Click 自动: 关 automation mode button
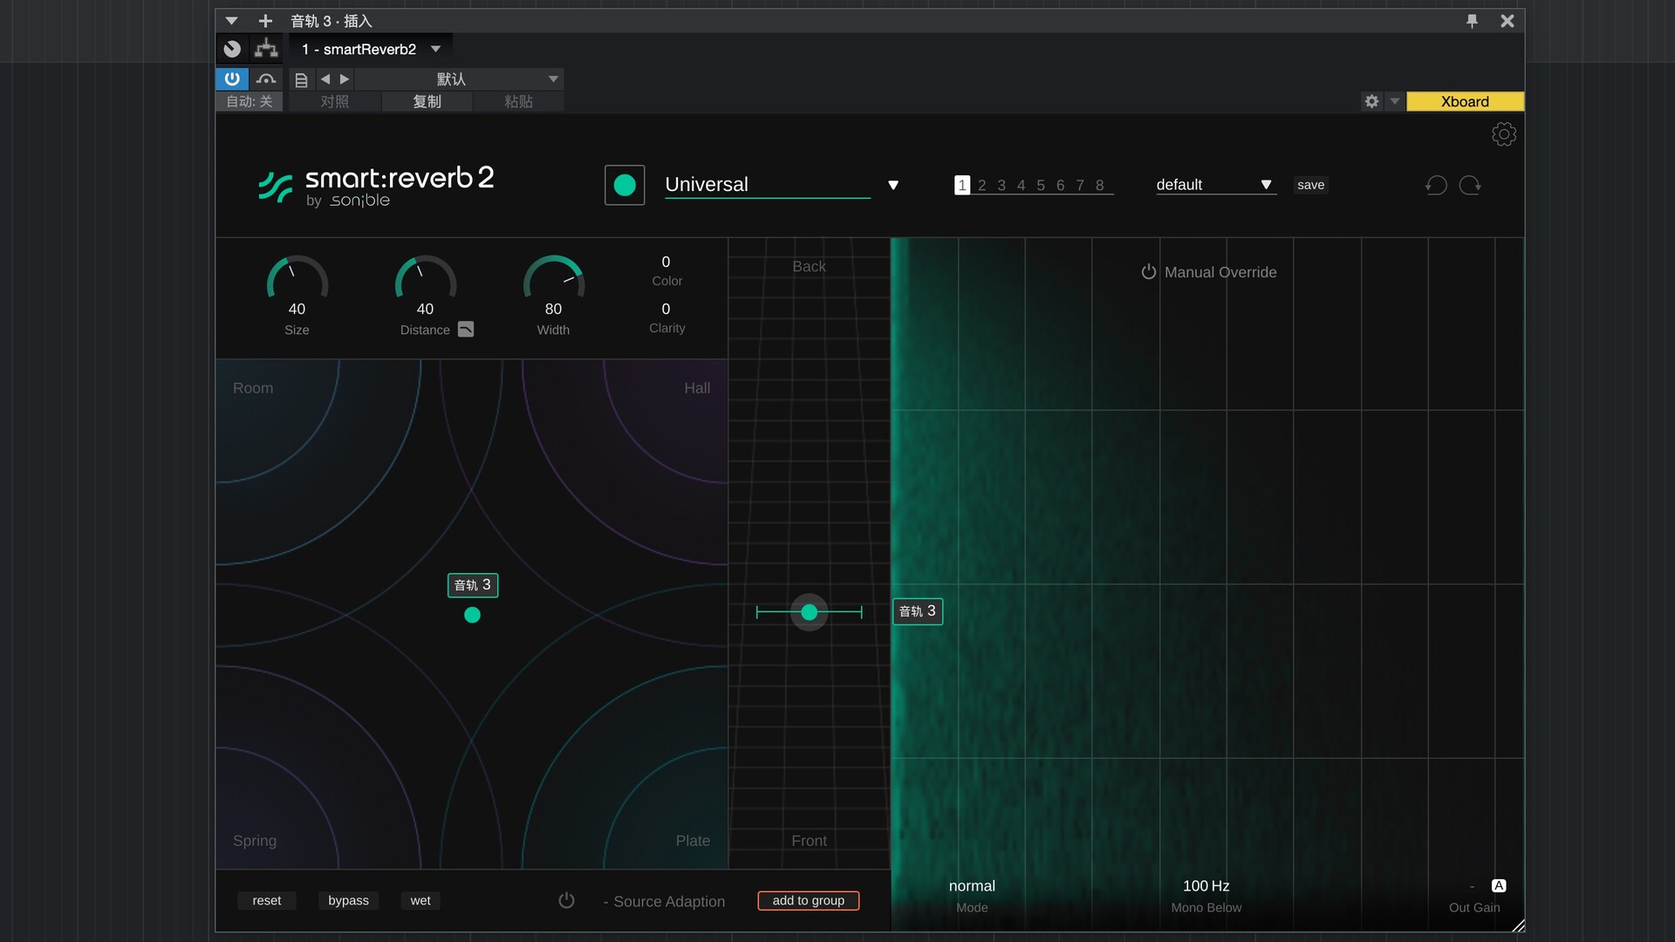 pos(250,101)
